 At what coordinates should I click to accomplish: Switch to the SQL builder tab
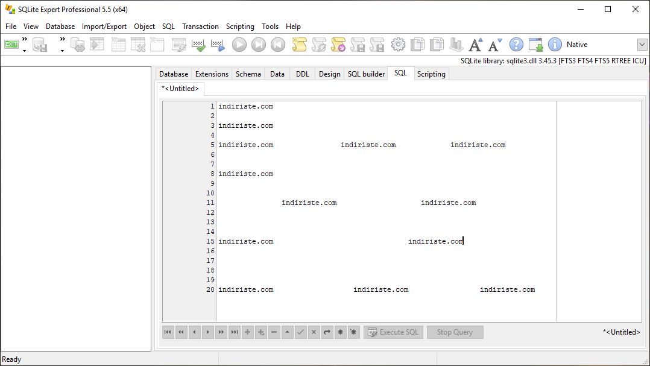(366, 74)
